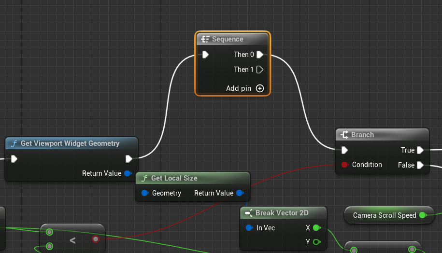Click the Branch False output pin
This screenshot has width=442, height=253.
click(420, 165)
